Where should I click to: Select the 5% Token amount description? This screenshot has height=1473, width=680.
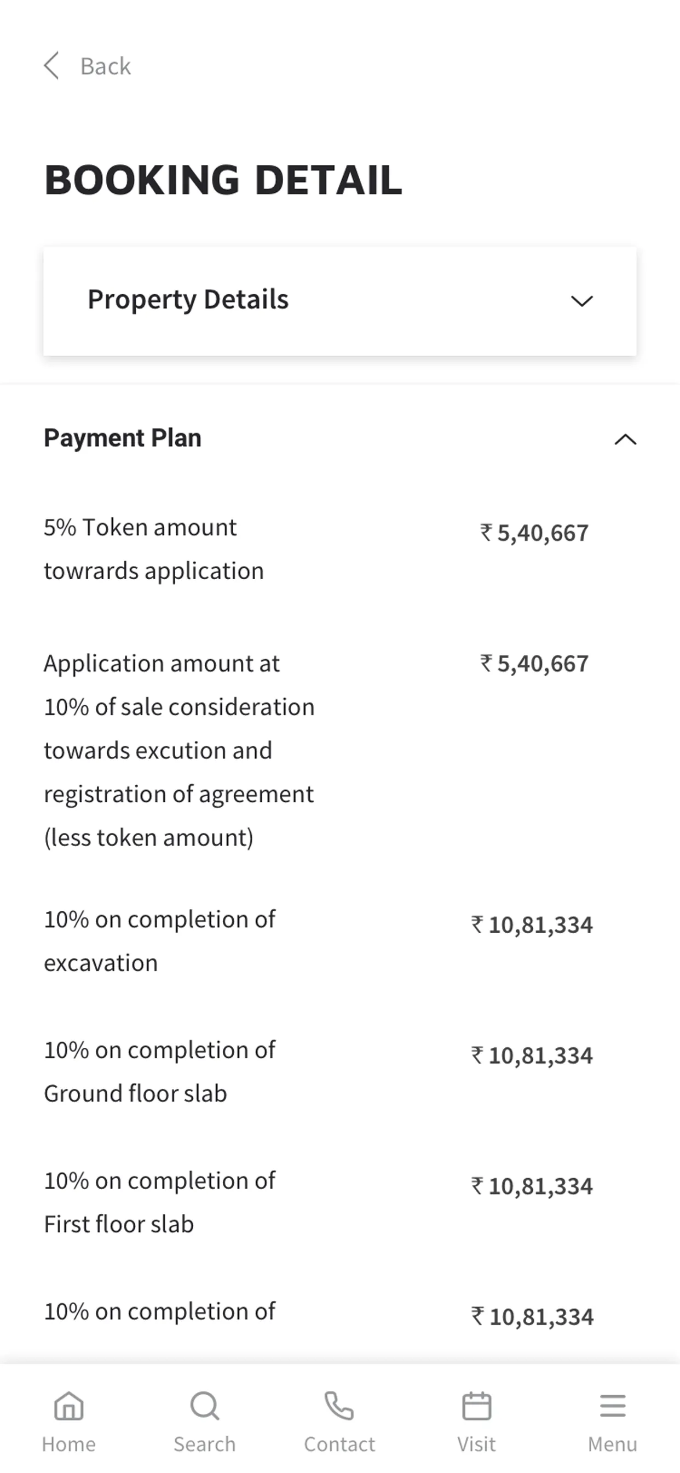click(x=154, y=549)
